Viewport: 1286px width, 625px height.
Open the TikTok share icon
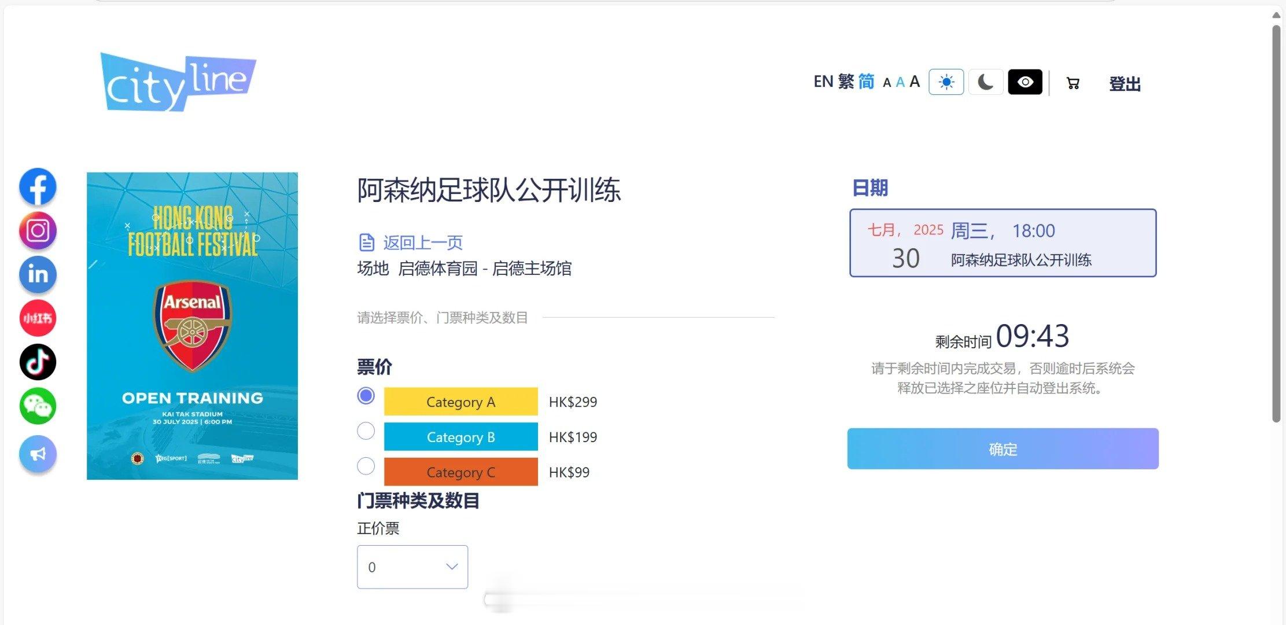point(38,362)
